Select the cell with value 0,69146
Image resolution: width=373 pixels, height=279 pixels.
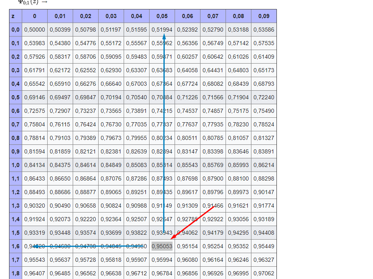(35, 97)
